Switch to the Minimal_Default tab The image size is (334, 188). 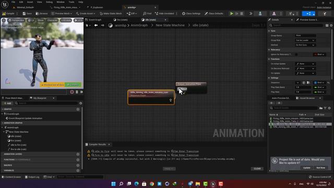tap(26, 7)
